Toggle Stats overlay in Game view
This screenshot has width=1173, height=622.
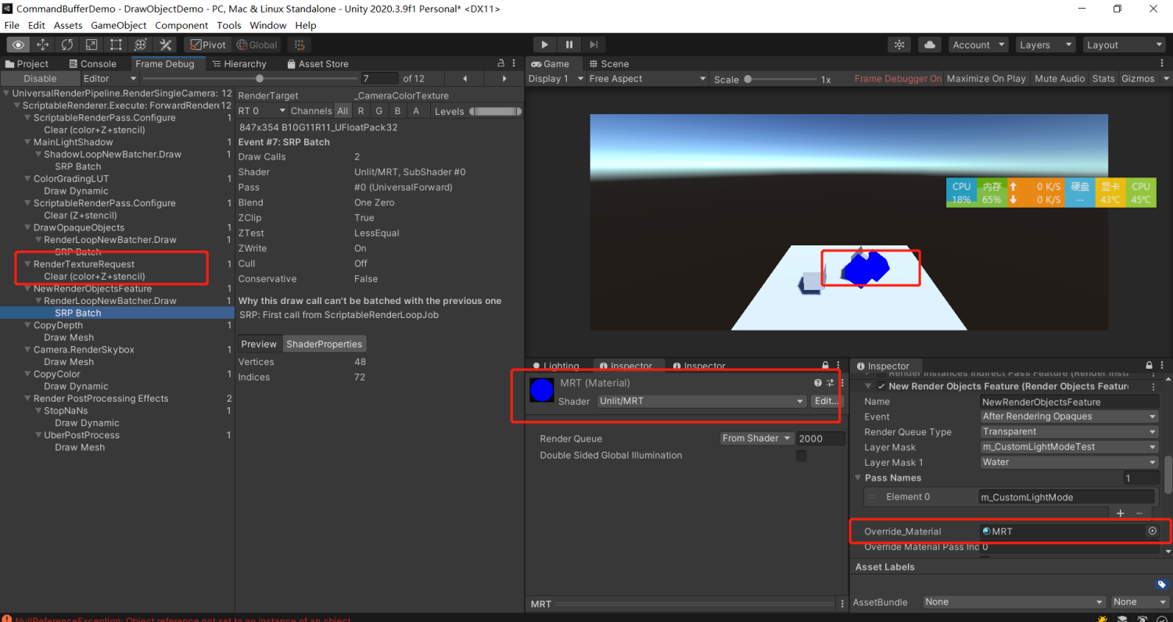1103,78
